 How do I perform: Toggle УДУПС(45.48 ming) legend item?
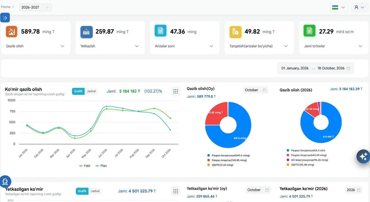[x=300, y=165]
